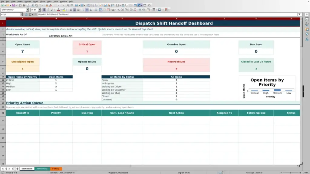Toggle Center Vertically alignment

point(87,10)
